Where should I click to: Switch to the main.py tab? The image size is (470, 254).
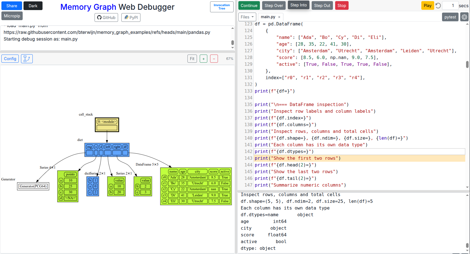(x=268, y=17)
